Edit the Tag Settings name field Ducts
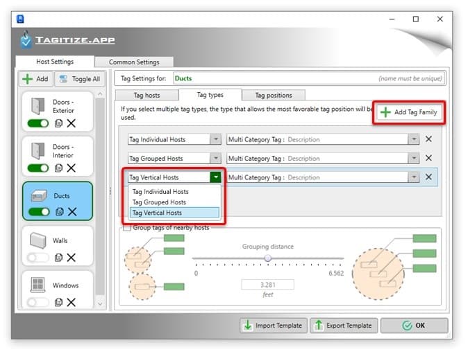468x354 pixels. point(309,78)
